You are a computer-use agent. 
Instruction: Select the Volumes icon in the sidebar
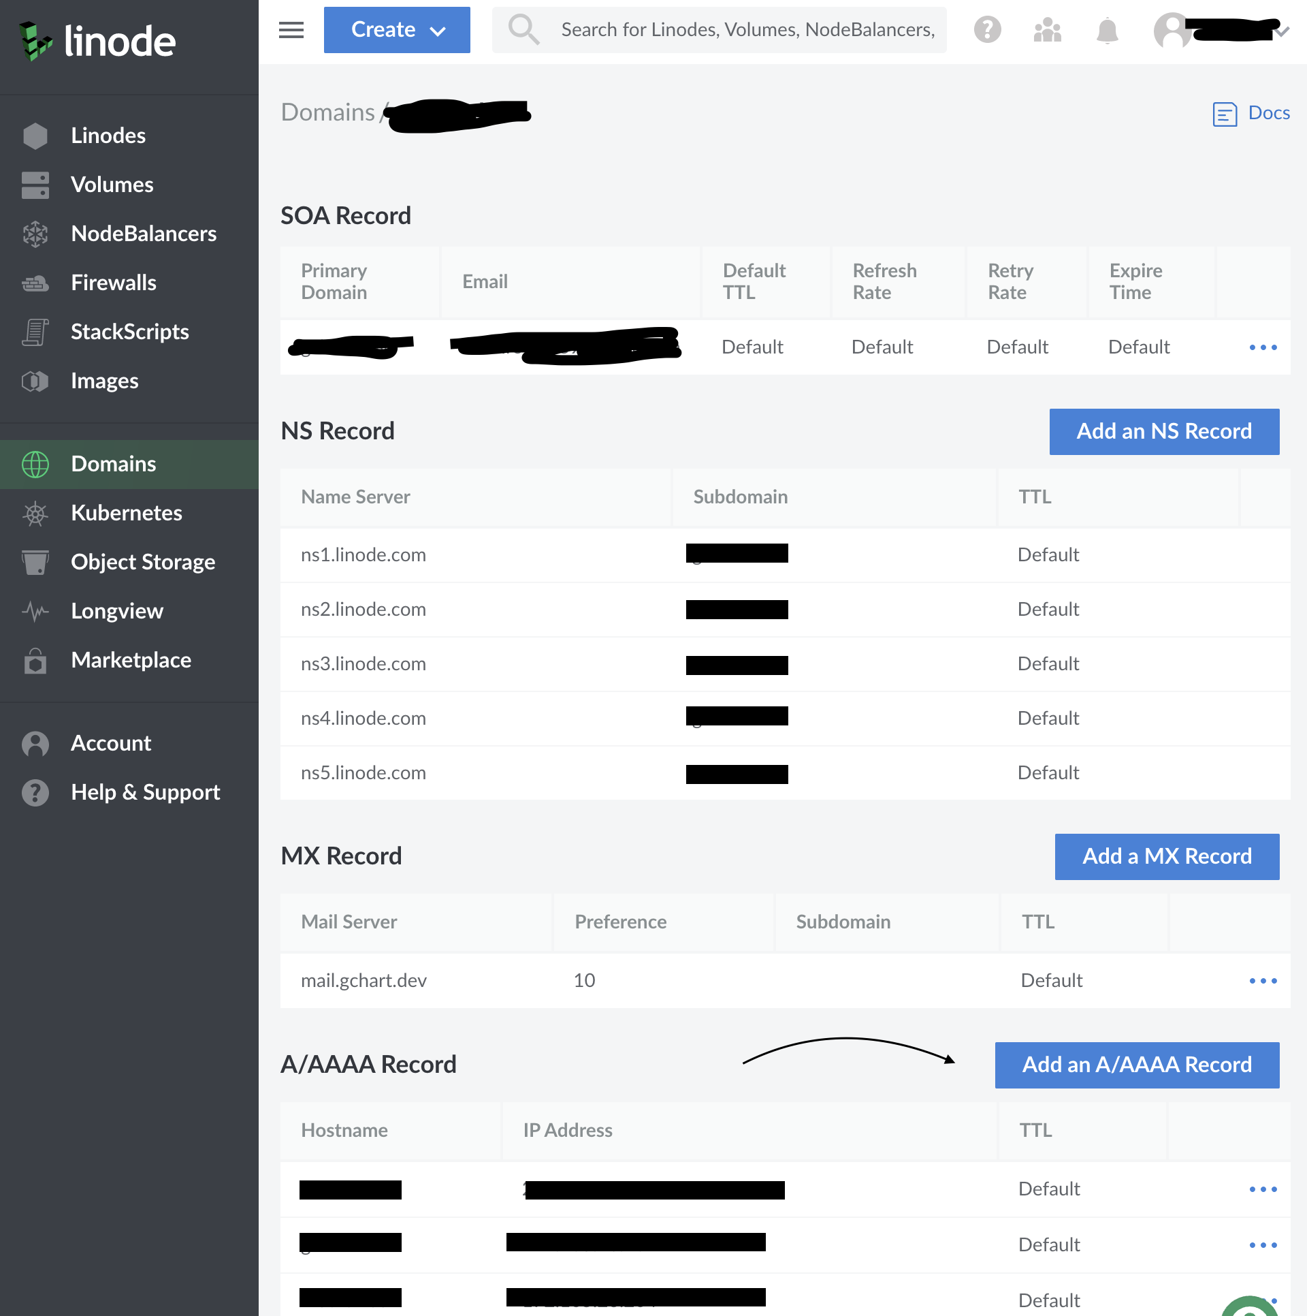[35, 184]
